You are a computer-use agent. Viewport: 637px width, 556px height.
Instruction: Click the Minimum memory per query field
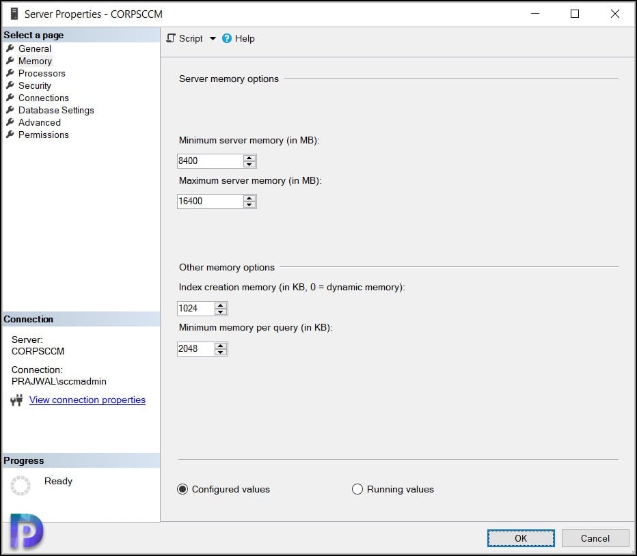tap(195, 348)
